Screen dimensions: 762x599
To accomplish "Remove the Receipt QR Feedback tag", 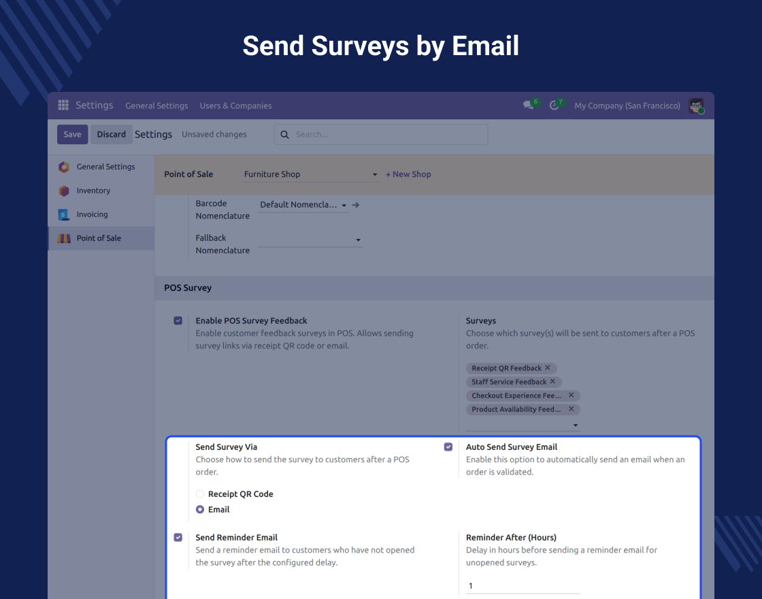I will (x=548, y=368).
